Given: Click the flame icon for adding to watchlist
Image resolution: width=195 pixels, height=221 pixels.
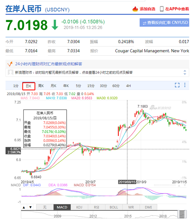Looking at the screenshot, I should tap(135, 9).
